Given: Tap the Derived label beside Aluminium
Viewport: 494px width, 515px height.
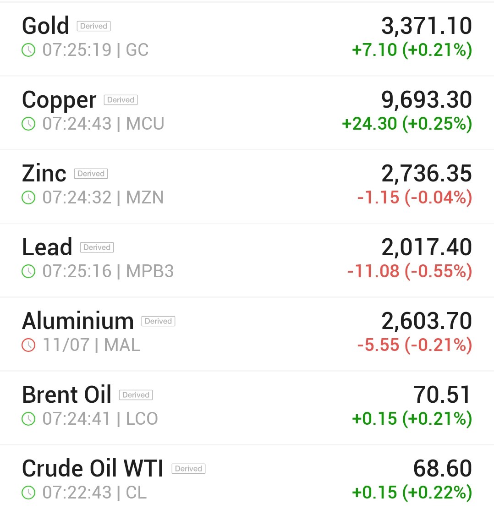Looking at the screenshot, I should point(158,321).
